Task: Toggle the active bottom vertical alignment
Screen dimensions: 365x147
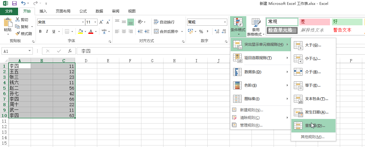Action: coord(131,22)
